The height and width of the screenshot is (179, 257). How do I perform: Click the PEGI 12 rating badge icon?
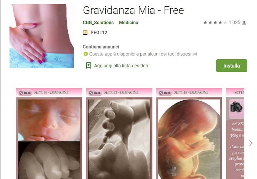pyautogui.click(x=85, y=32)
